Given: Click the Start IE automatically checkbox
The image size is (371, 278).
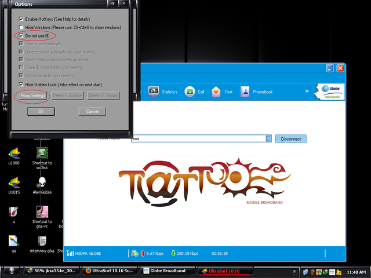Looking at the screenshot, I should click(21, 43).
